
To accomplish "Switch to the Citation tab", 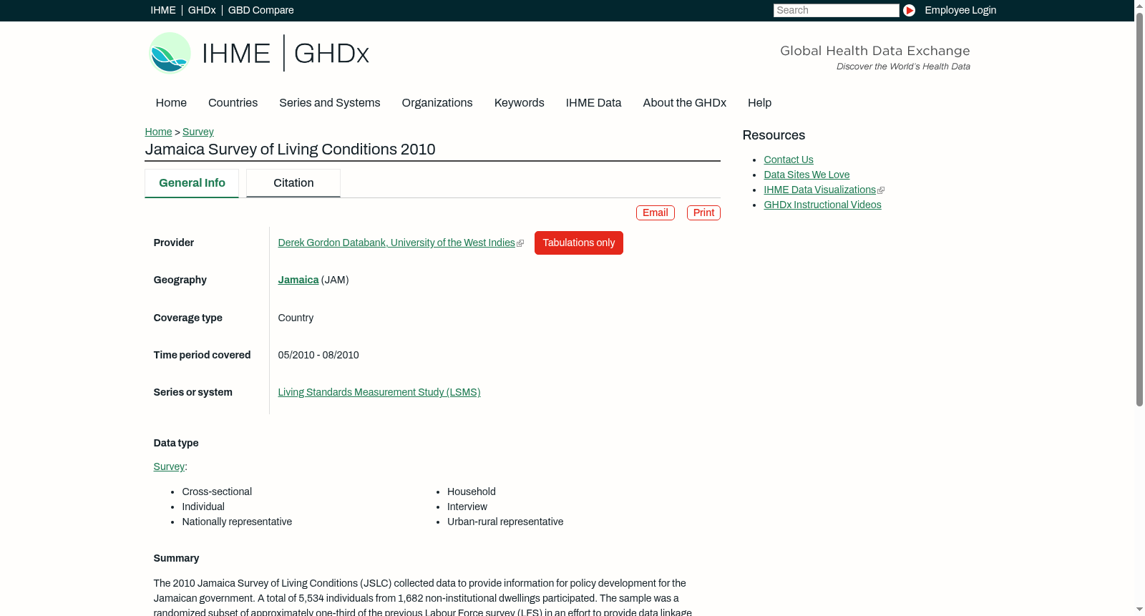I will [x=293, y=183].
